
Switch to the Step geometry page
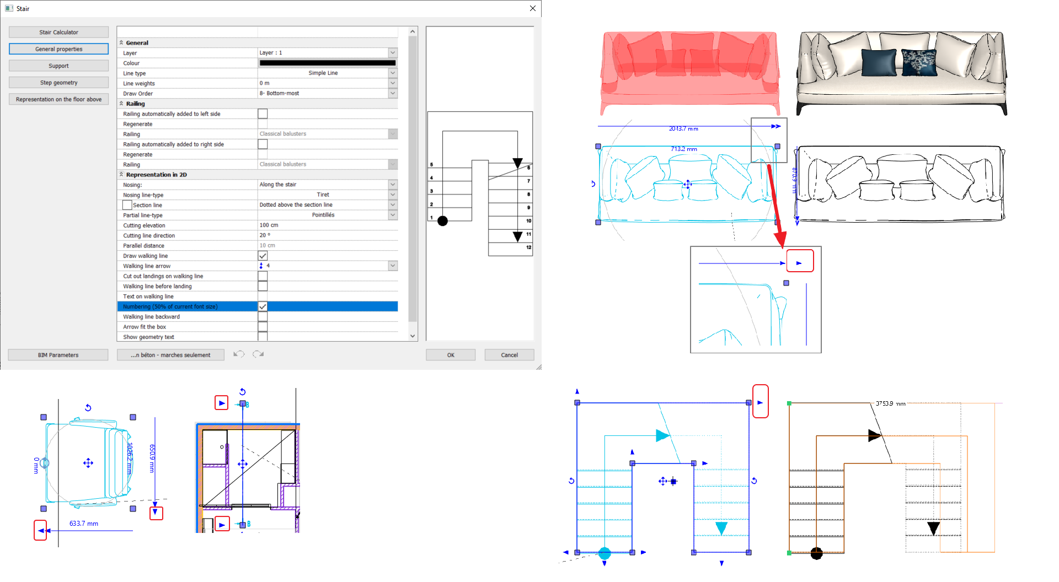click(58, 82)
